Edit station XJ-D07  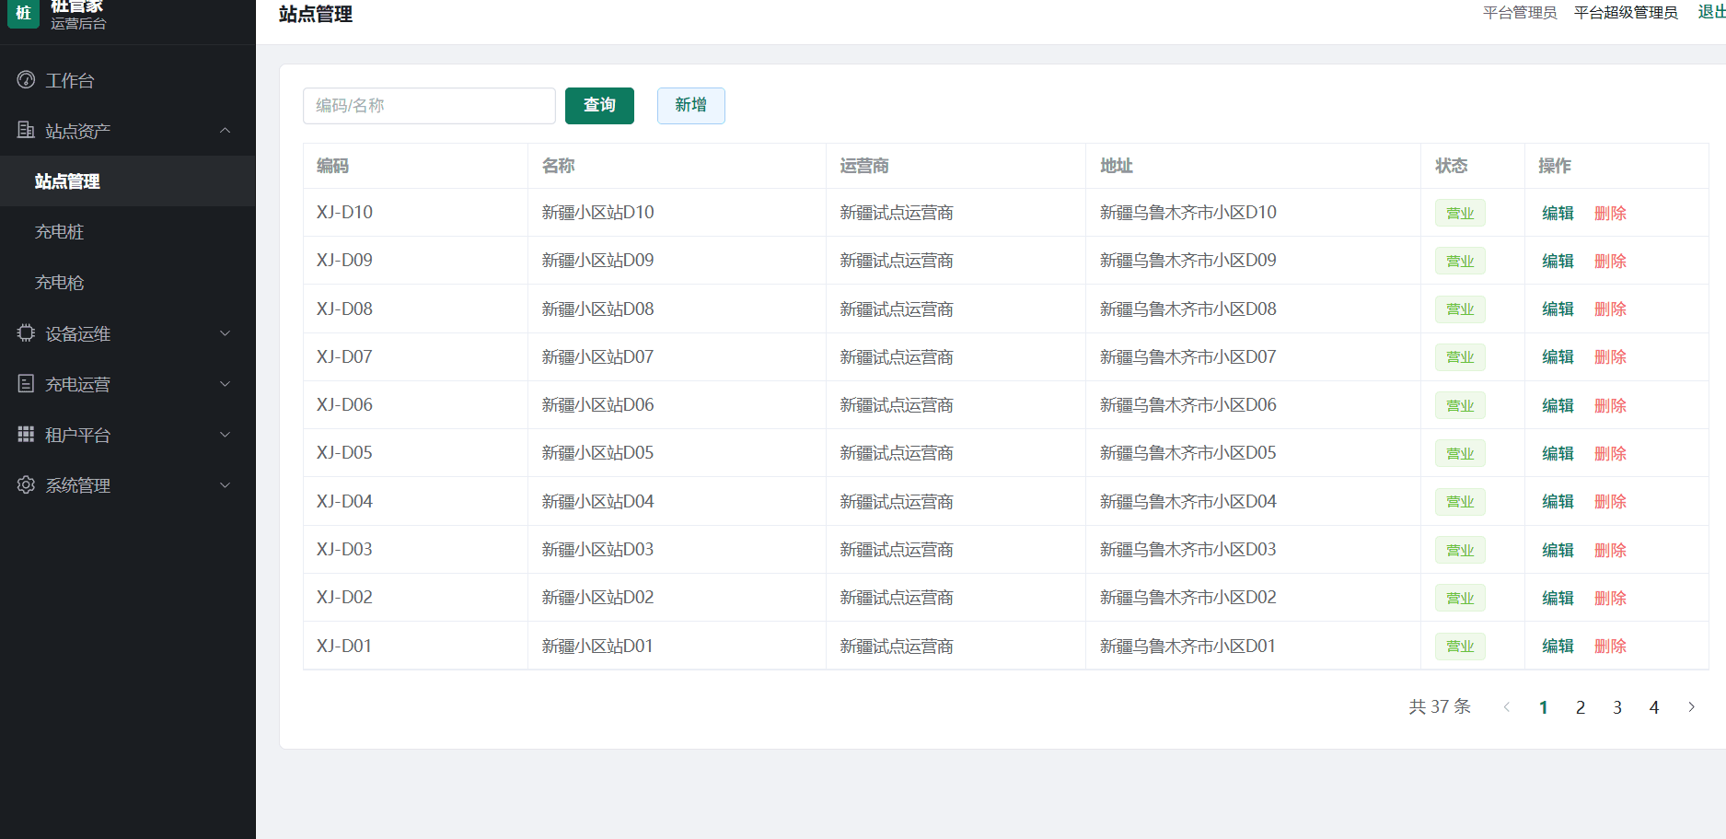click(x=1558, y=356)
